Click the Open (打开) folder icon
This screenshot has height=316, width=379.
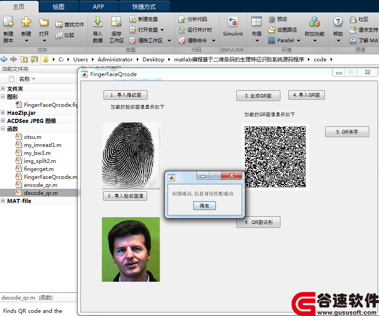(x=44, y=22)
